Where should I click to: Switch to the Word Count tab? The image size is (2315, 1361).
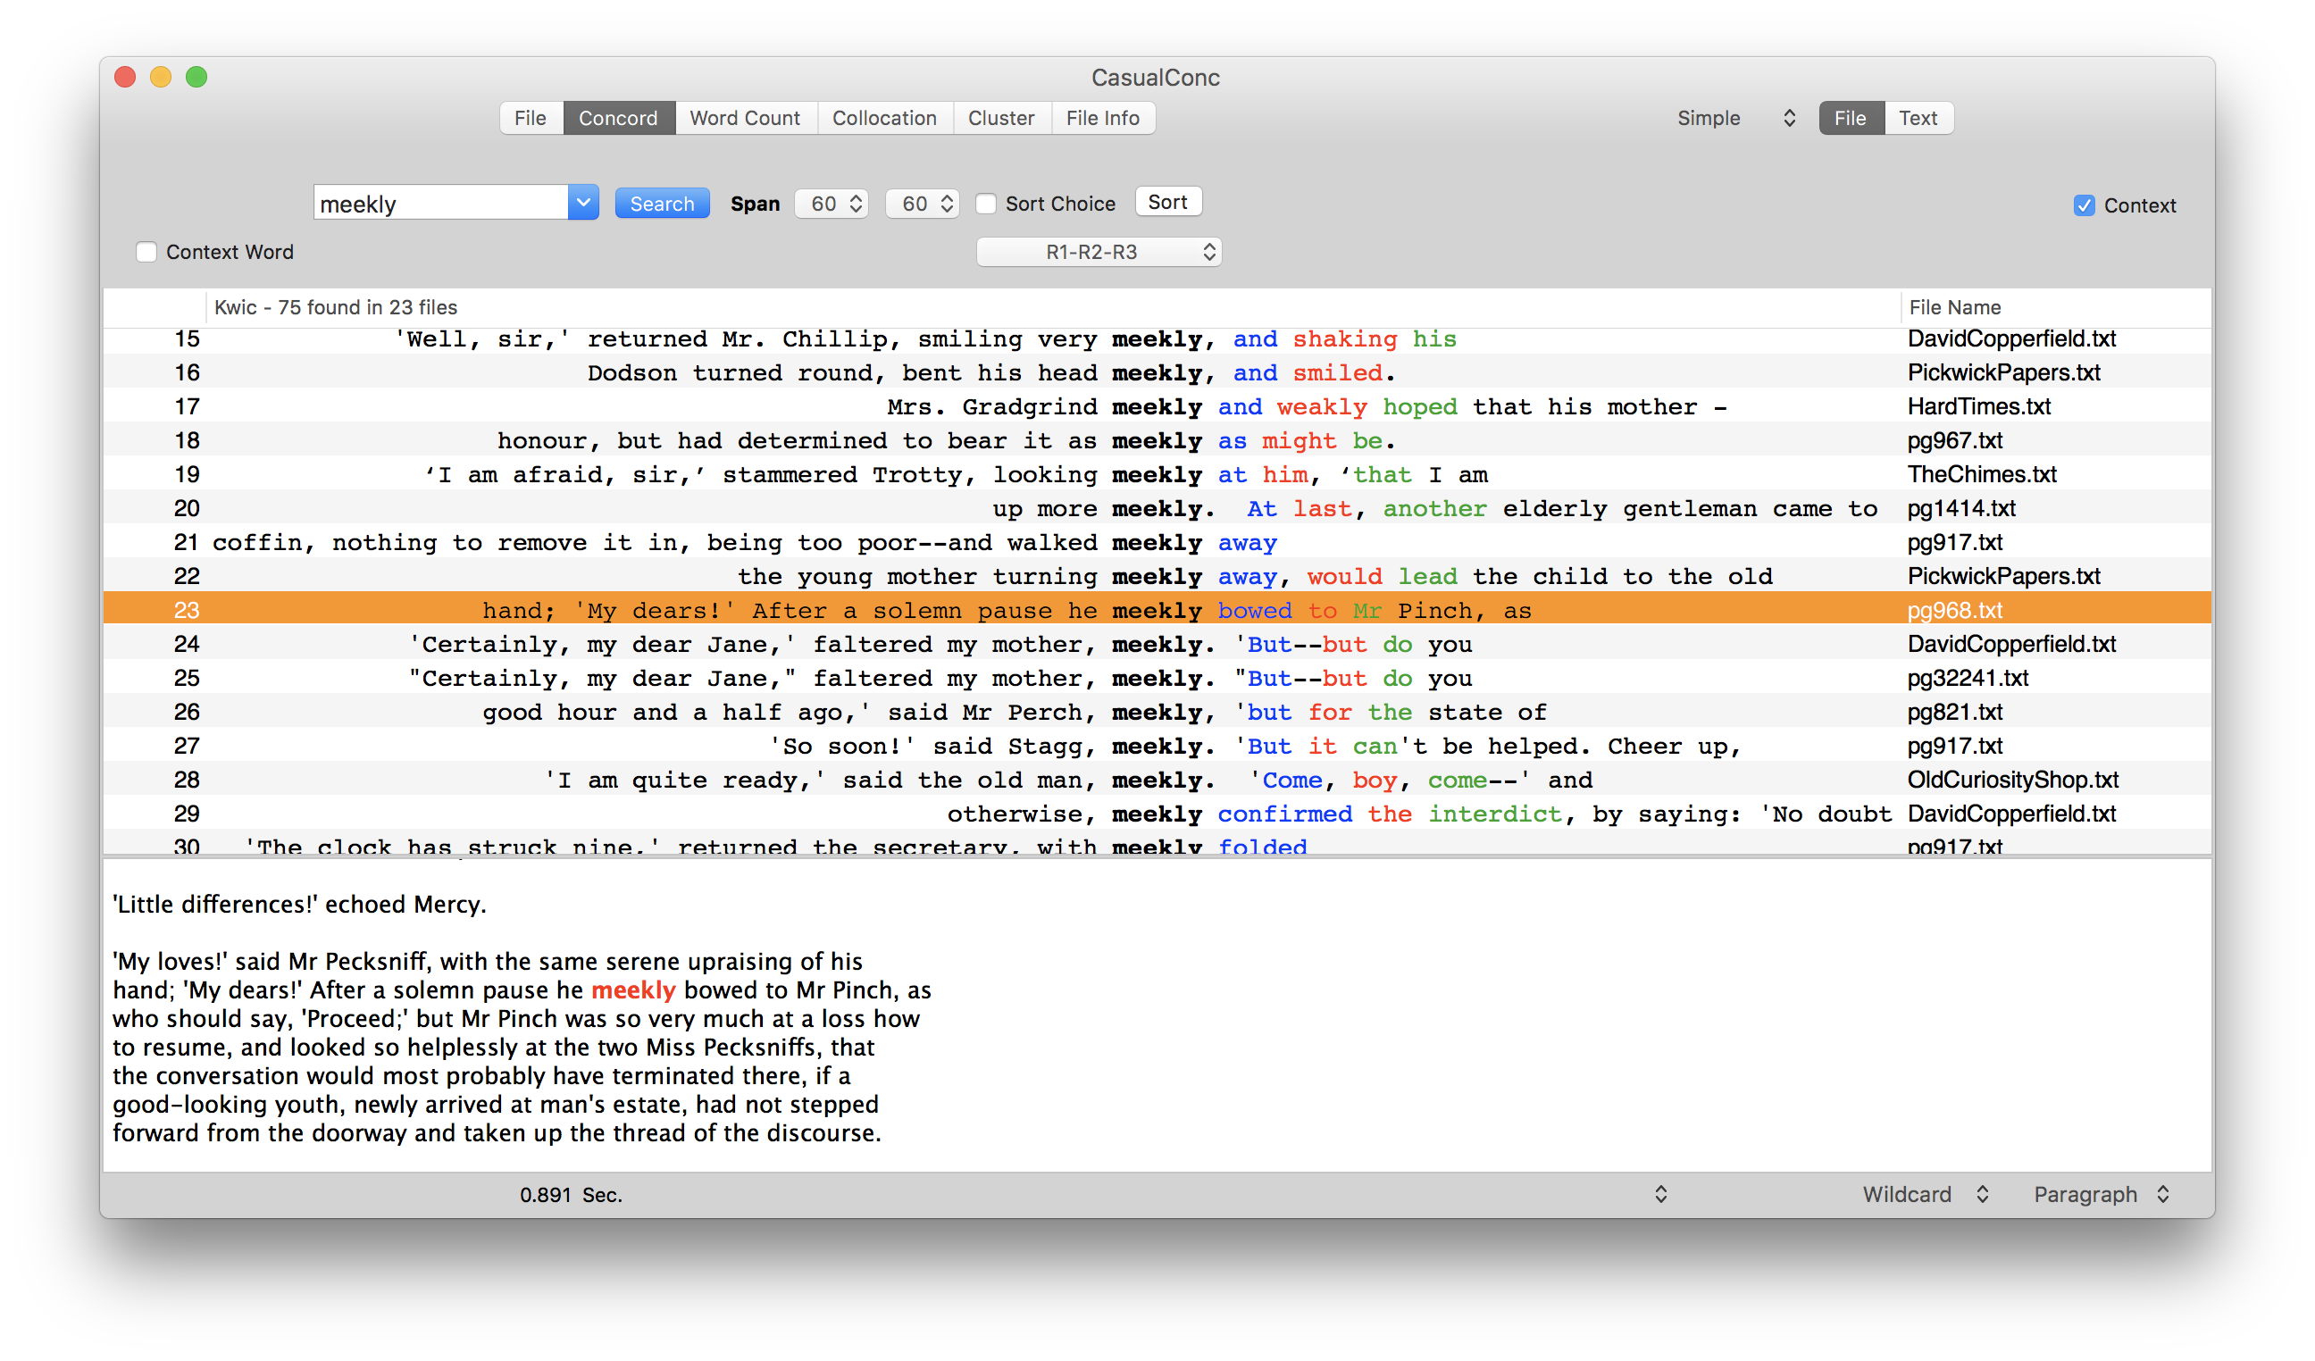coord(745,119)
